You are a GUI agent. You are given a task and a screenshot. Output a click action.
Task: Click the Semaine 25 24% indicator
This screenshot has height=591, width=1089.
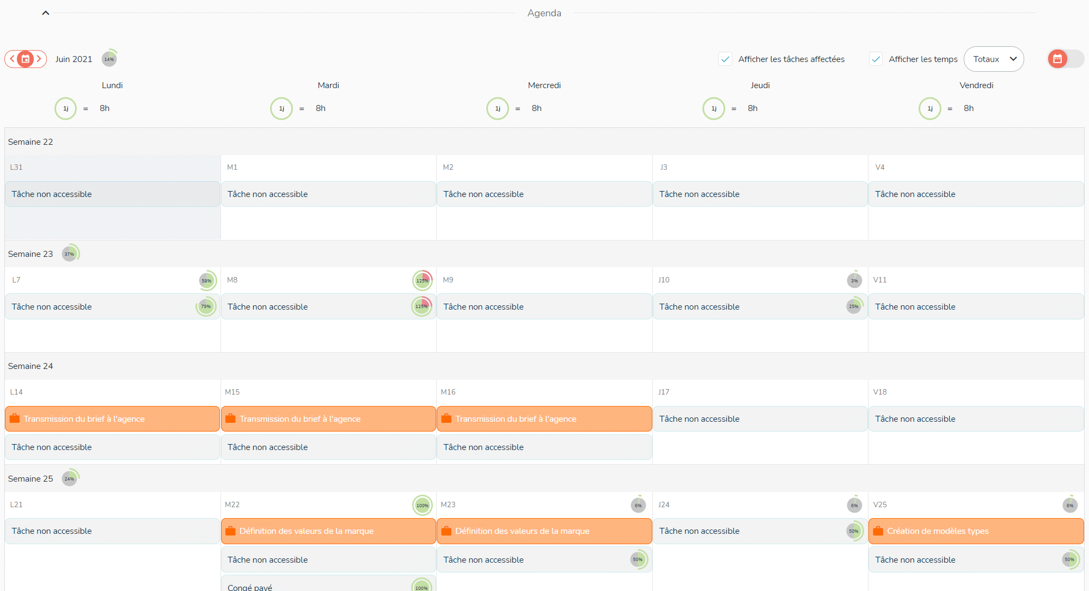pyautogui.click(x=70, y=478)
